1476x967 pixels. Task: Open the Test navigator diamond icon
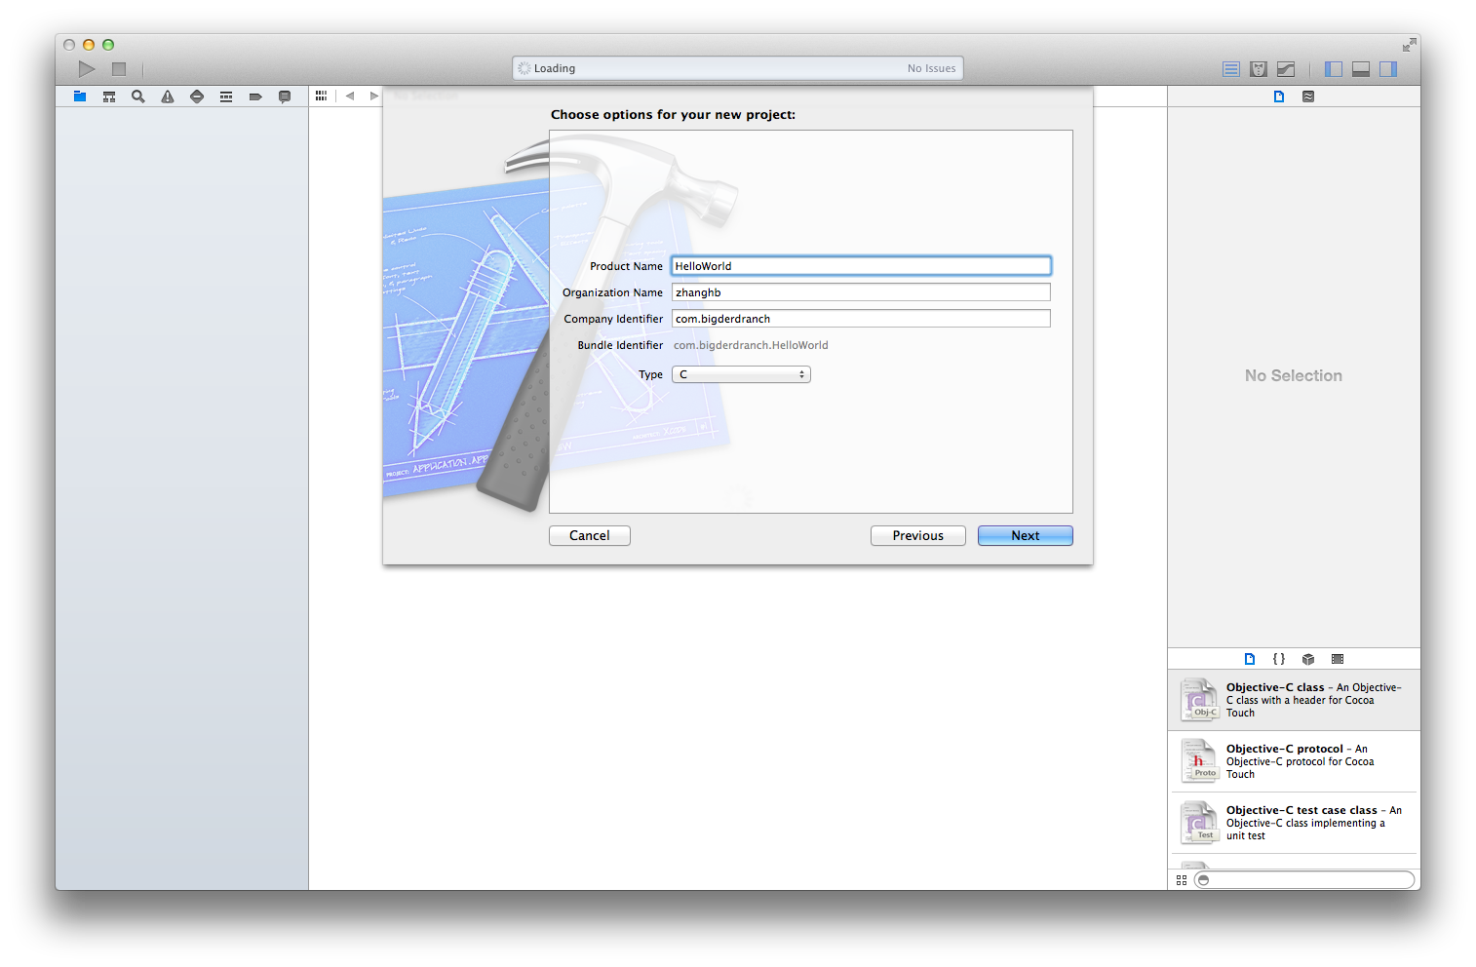click(x=197, y=97)
